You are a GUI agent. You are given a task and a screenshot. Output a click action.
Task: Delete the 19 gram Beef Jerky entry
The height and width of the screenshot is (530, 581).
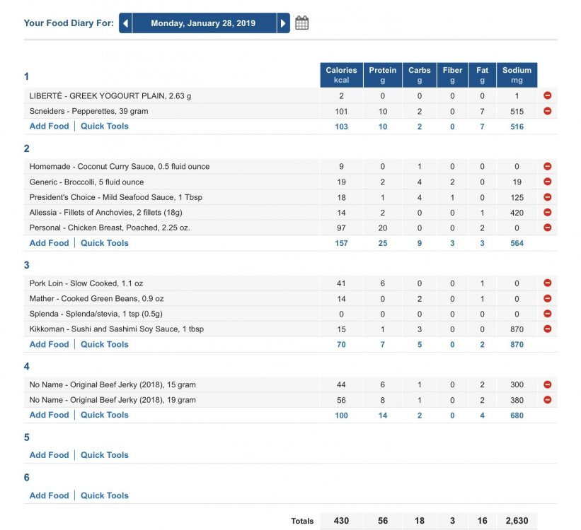pyautogui.click(x=547, y=400)
